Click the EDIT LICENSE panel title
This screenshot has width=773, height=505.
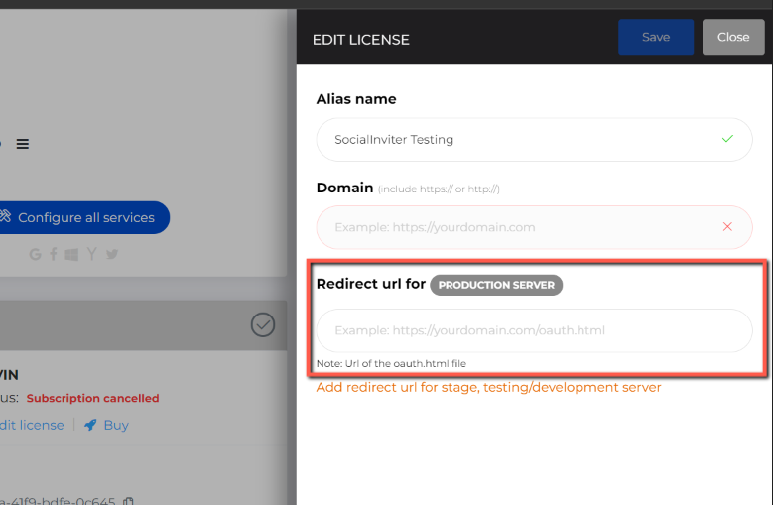click(361, 40)
